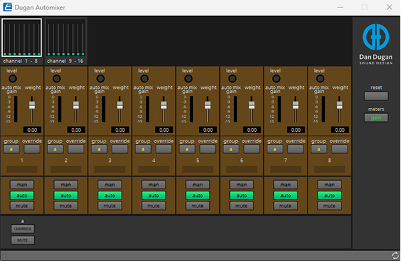Click channel 5 group a button
Image resolution: width=401 pixels, height=261 pixels.
[187, 149]
